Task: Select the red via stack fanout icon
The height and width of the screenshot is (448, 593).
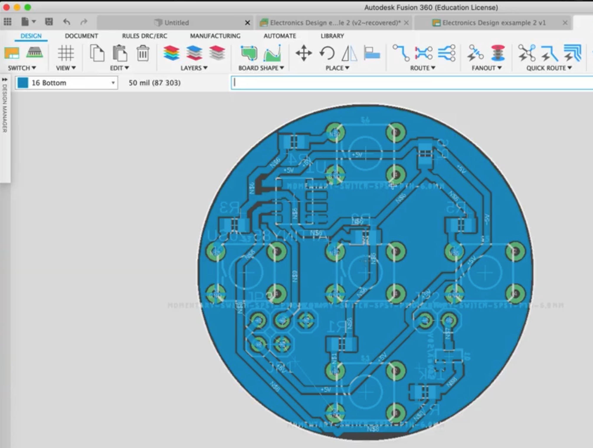Action: tap(498, 53)
